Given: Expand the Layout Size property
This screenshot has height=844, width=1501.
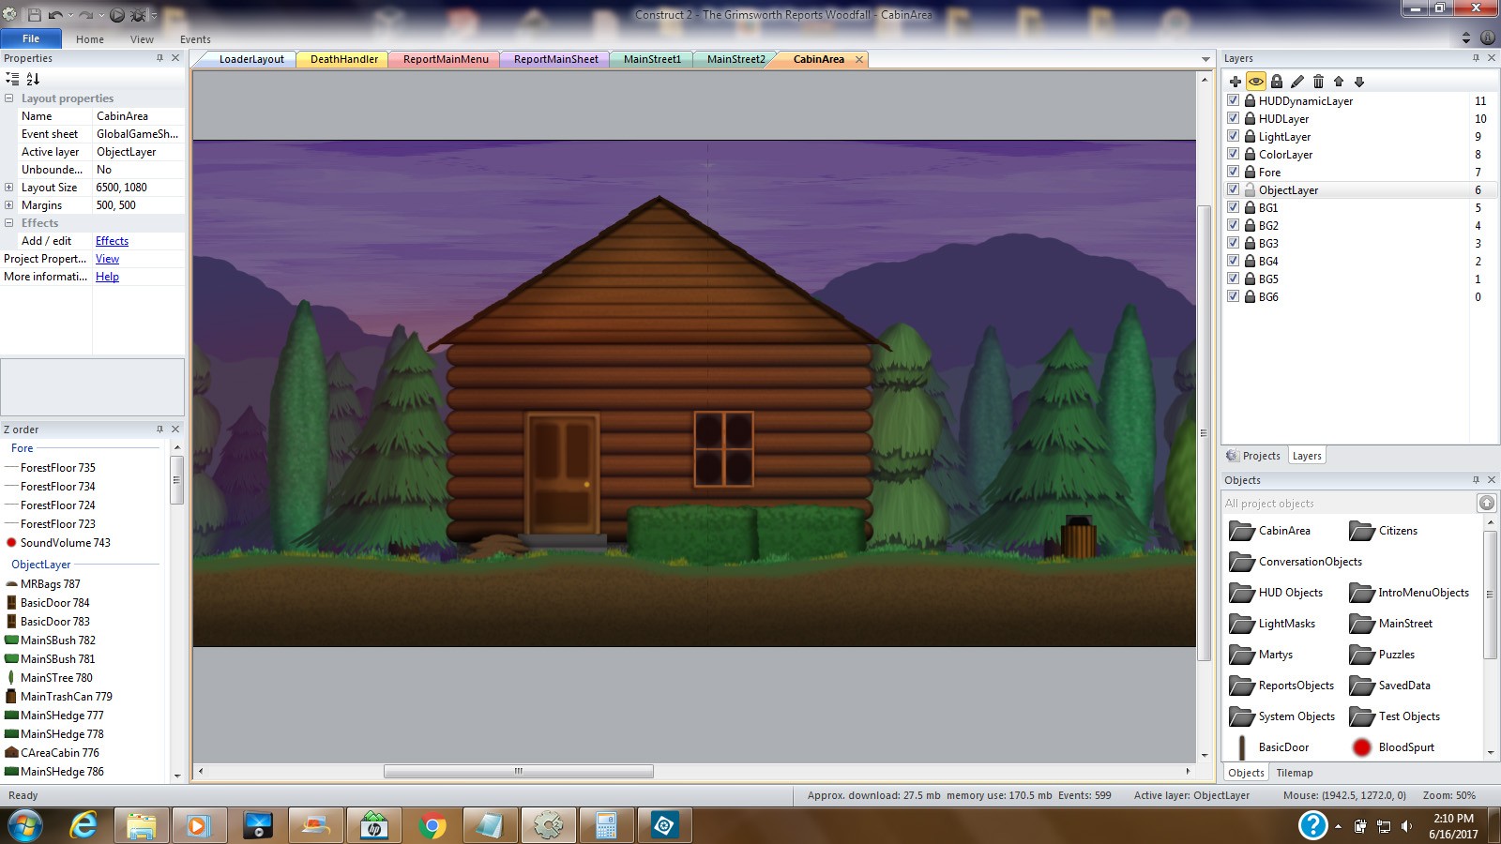Looking at the screenshot, I should click(9, 188).
